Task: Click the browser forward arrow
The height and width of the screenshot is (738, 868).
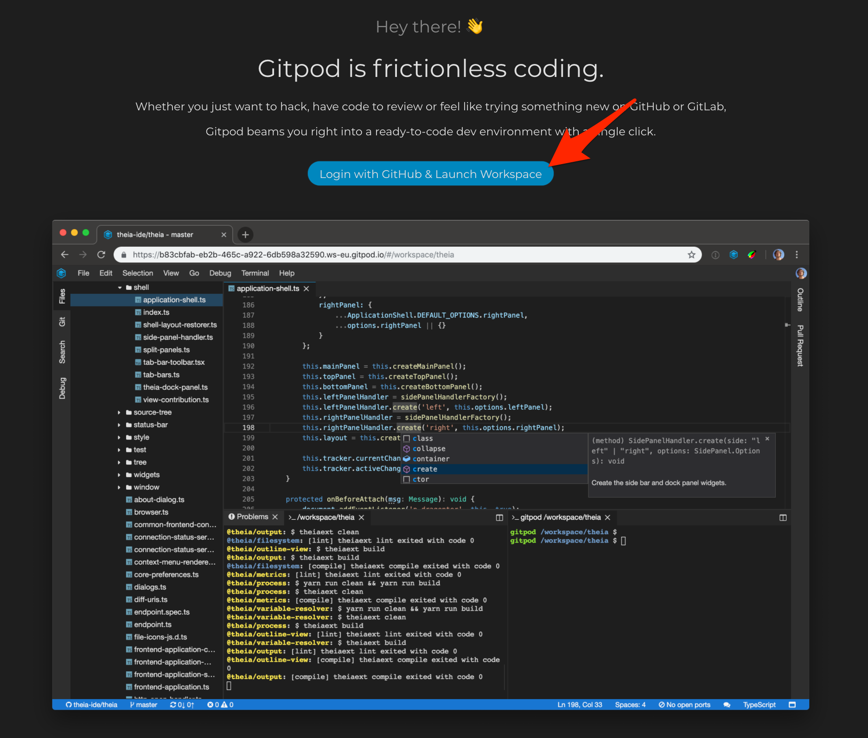Action: [x=83, y=254]
